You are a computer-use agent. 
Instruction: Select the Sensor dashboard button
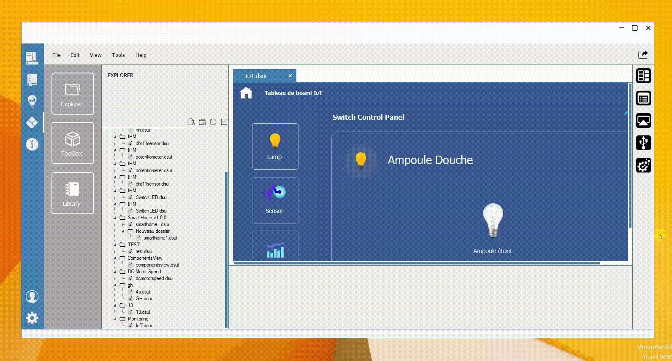(275, 200)
